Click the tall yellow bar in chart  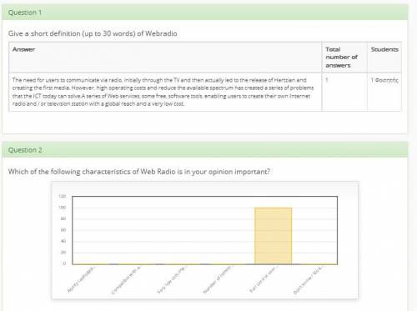point(273,236)
